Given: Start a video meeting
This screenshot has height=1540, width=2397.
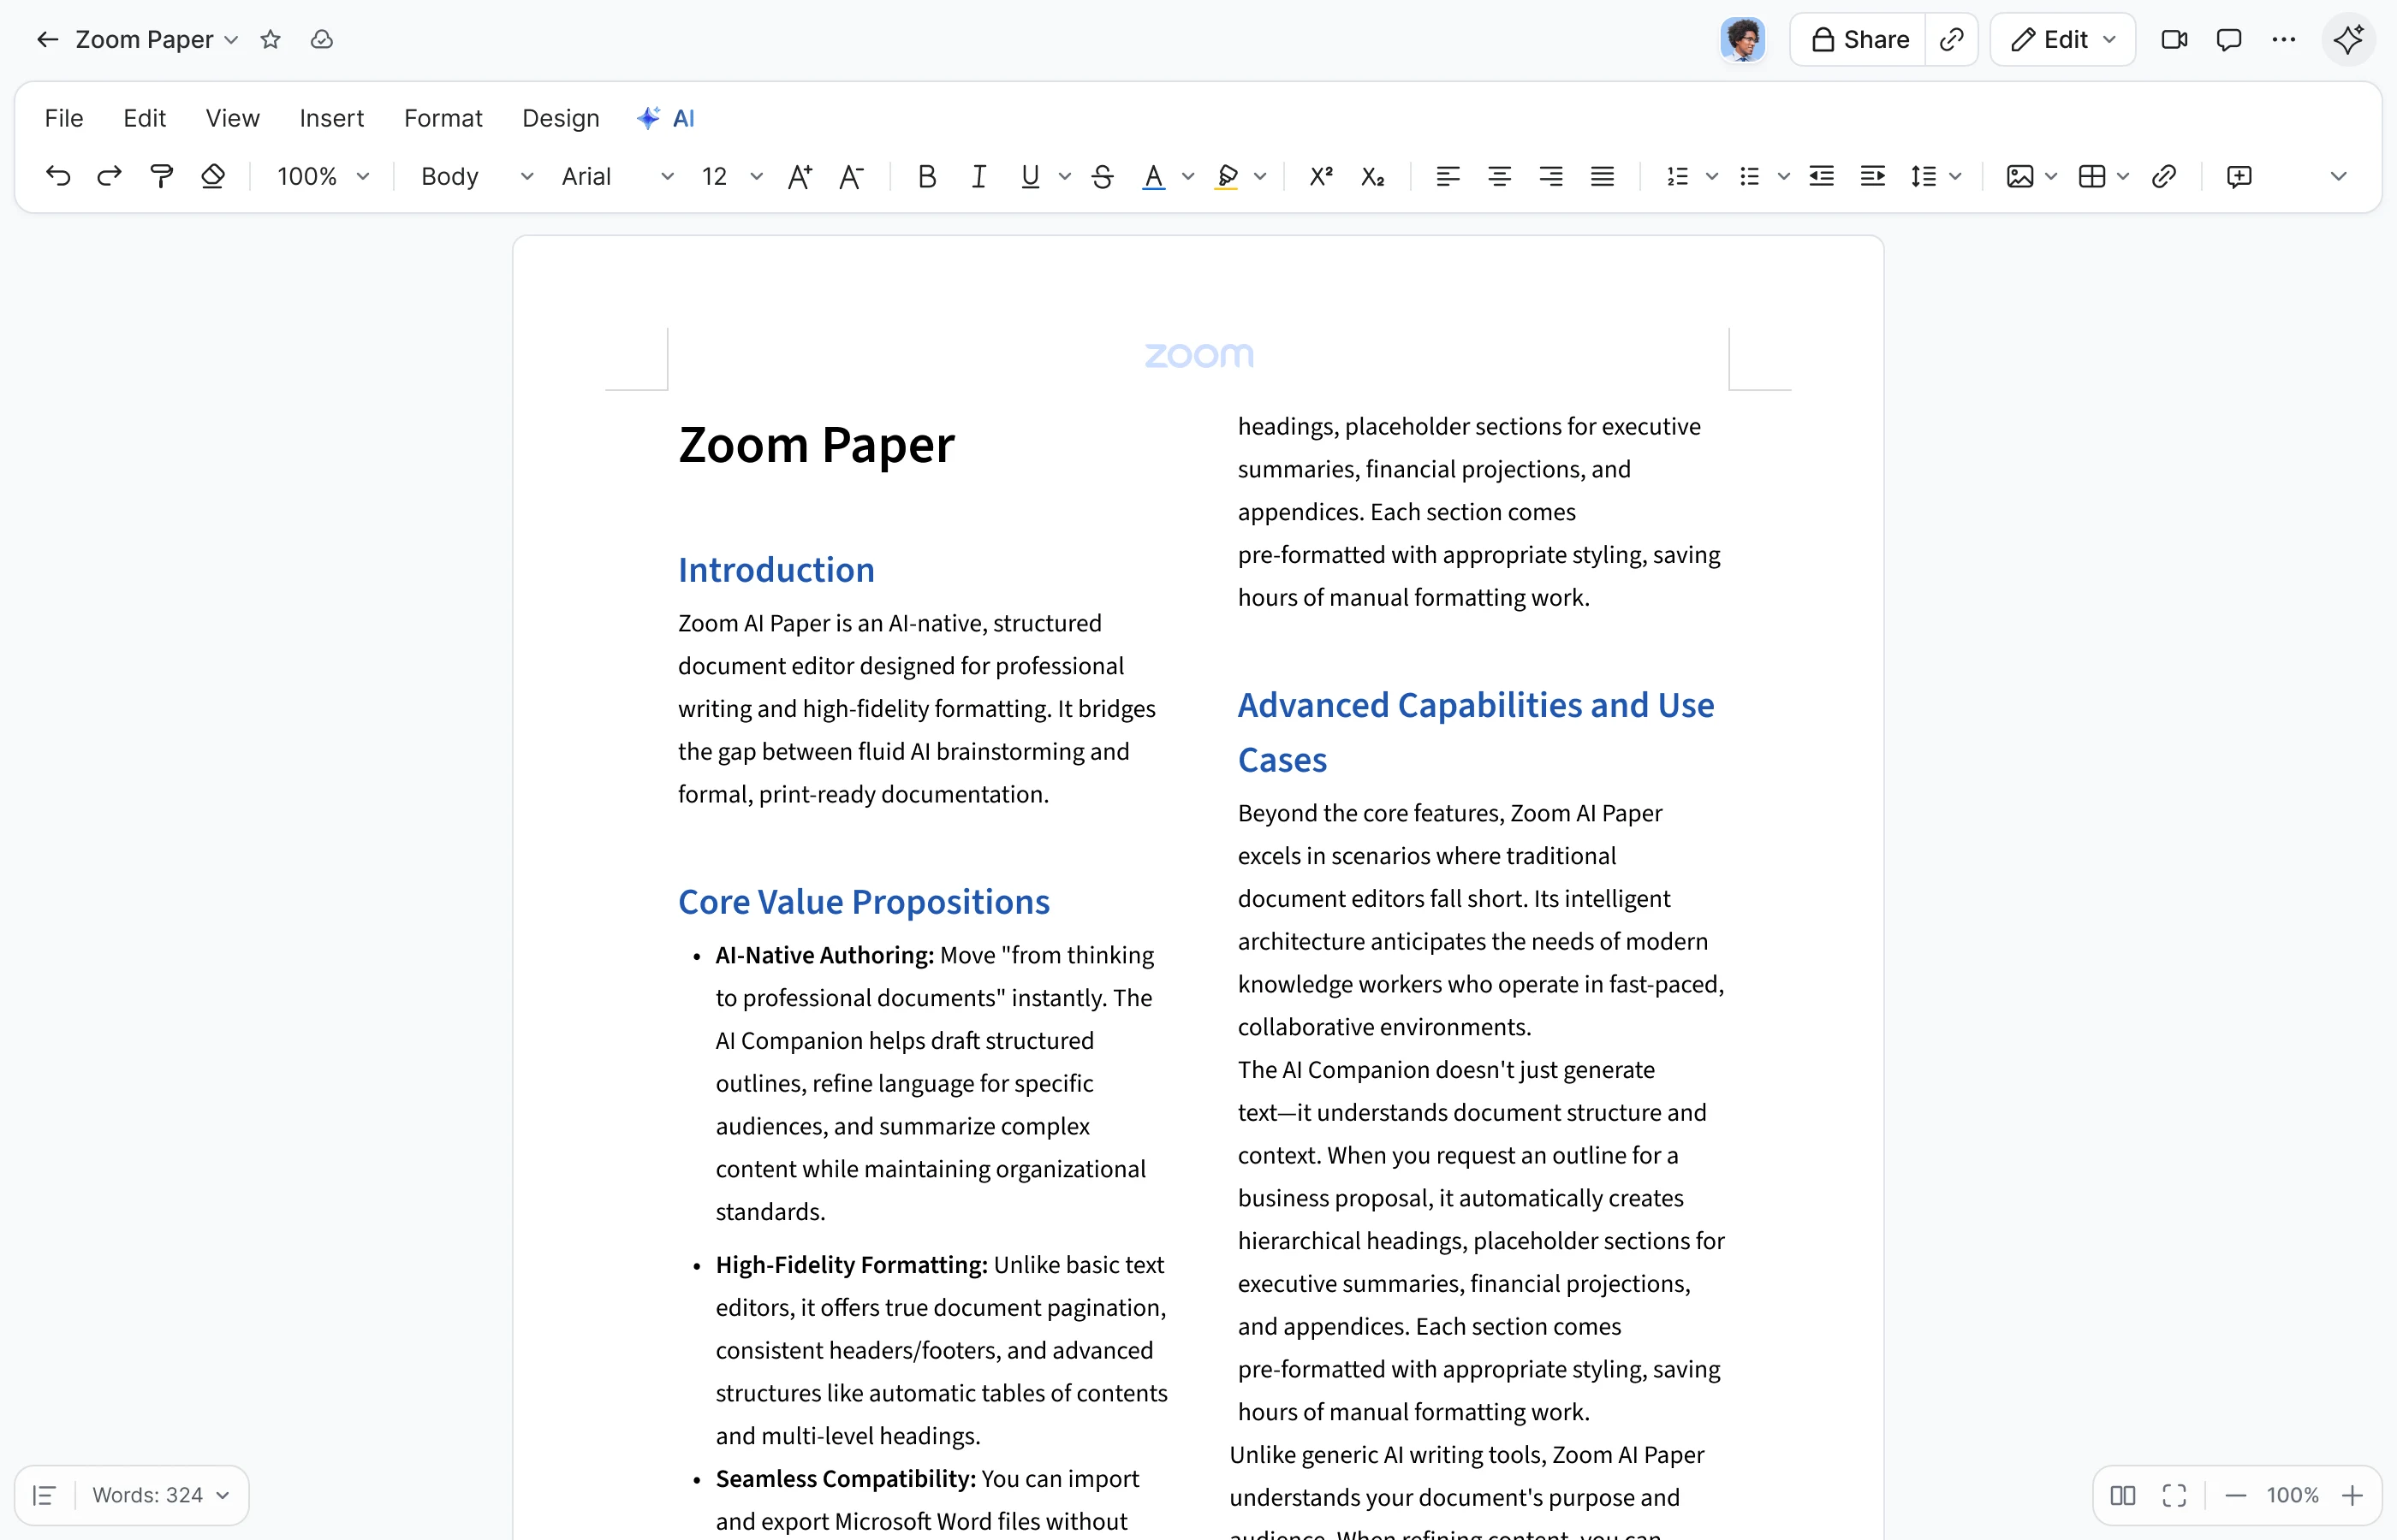Looking at the screenshot, I should tap(2174, 39).
